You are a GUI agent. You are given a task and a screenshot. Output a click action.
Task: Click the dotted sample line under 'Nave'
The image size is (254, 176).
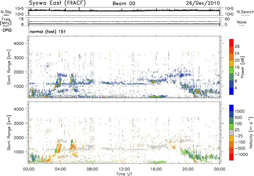(242, 26)
